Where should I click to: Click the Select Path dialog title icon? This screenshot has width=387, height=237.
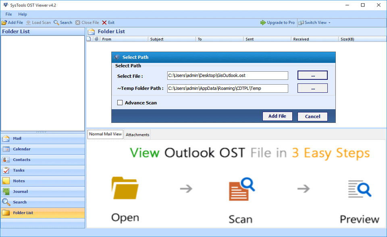(x=117, y=57)
